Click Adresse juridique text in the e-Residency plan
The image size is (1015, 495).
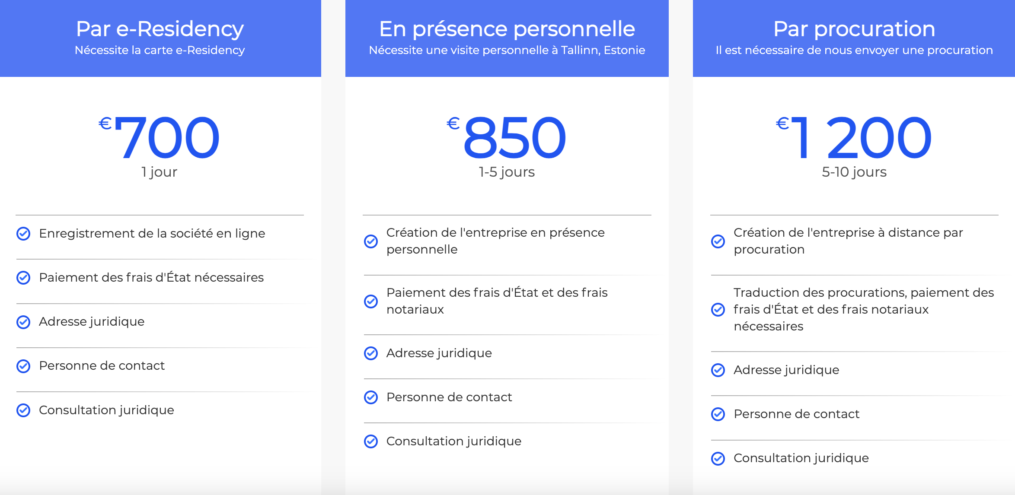(x=92, y=321)
